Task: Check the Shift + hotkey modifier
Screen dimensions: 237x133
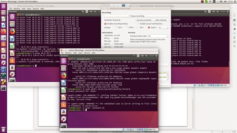Action: tap(127, 28)
